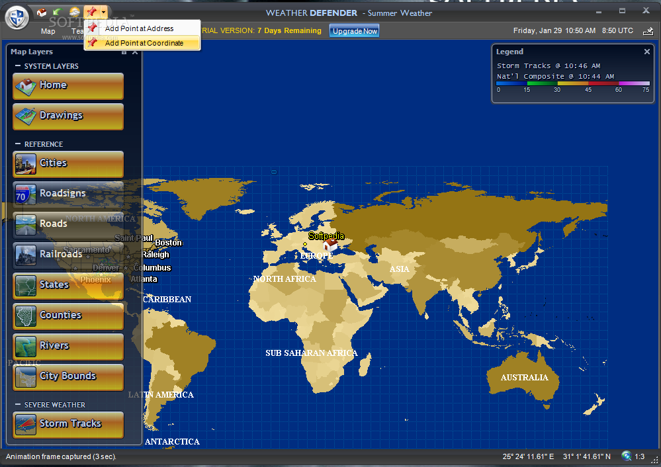Screen dimensions: 661x467
Task: Click the Rivers aerial icon
Action: (26, 347)
